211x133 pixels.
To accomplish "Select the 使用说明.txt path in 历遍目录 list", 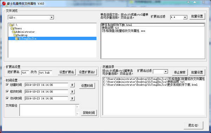I will pos(144,82).
